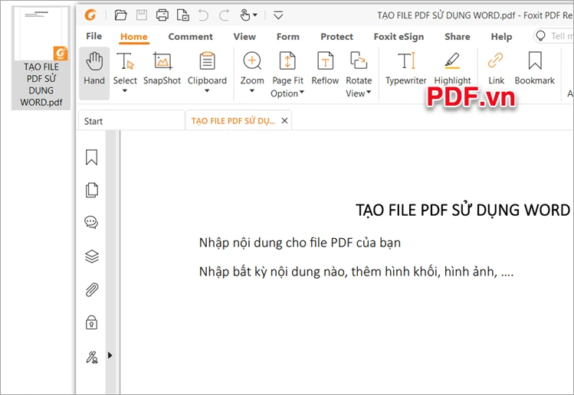Open the Comments side panel
The width and height of the screenshot is (574, 395).
91,222
